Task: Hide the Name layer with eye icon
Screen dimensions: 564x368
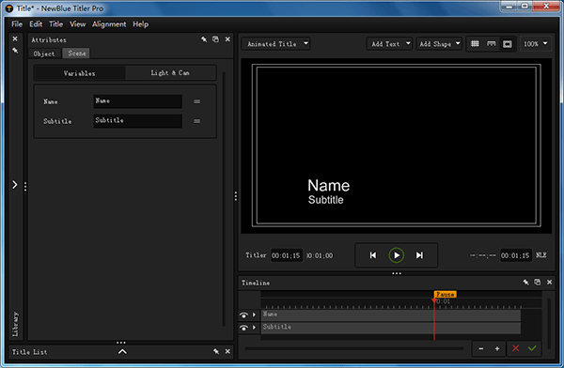Action: (x=243, y=315)
